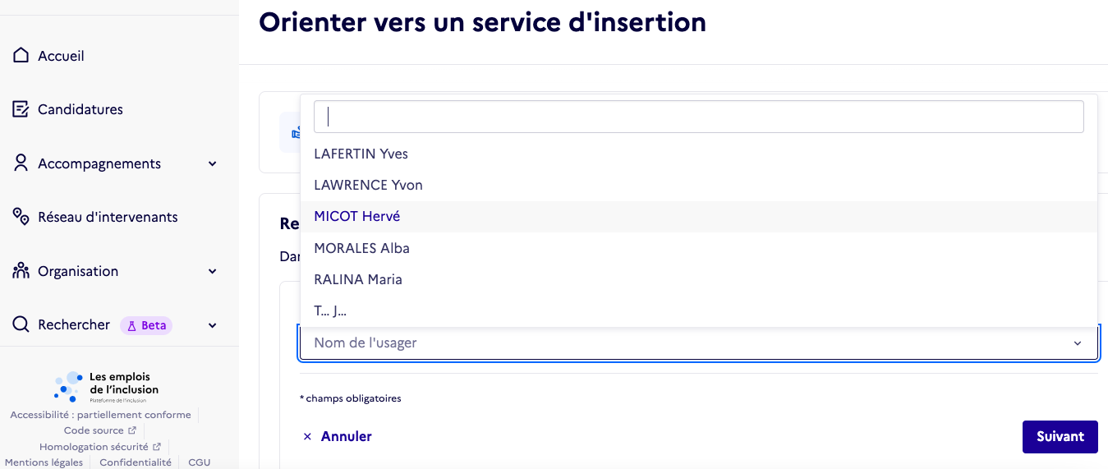Click the Réseau d'intervenants map-pin icon
1108x469 pixels.
pyautogui.click(x=21, y=217)
